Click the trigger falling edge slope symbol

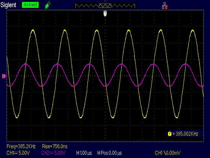(165, 153)
